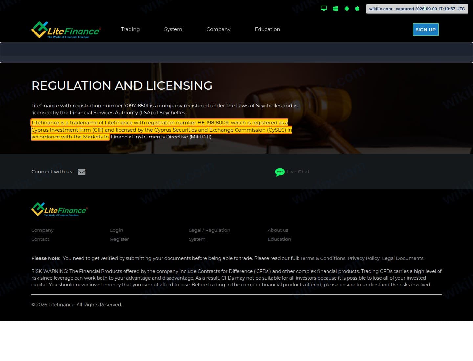473x361 pixels.
Task: Open the Legal Documents link
Action: 403,258
